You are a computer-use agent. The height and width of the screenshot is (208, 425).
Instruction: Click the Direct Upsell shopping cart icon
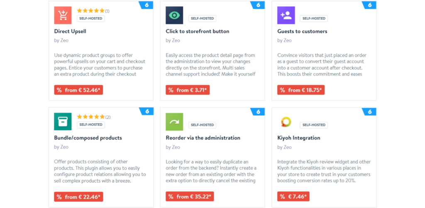click(63, 15)
